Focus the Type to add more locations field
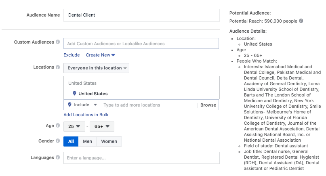This screenshot has height=176, width=326. click(x=149, y=105)
